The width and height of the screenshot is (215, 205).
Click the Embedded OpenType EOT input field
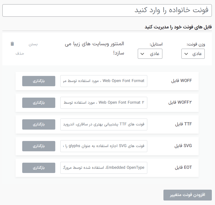click(104, 168)
